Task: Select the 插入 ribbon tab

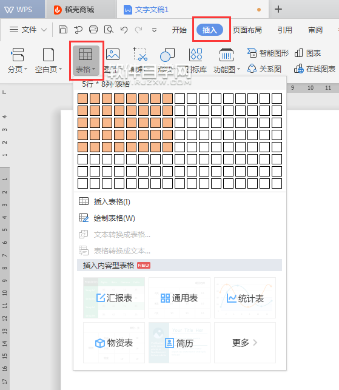Action: [210, 30]
